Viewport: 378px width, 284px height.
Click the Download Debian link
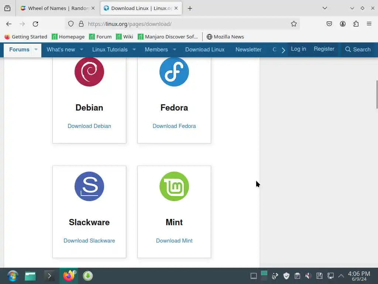pos(89,126)
